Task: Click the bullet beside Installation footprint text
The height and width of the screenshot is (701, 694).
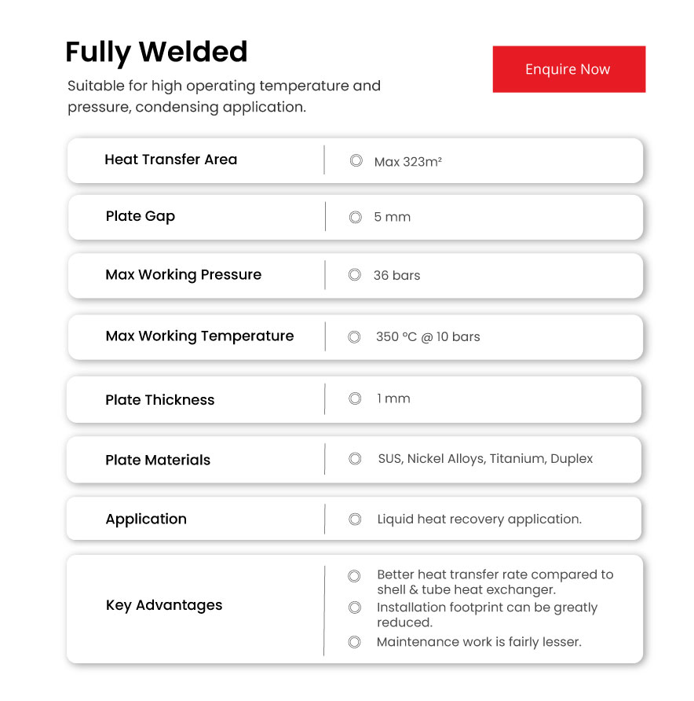Action: click(354, 607)
